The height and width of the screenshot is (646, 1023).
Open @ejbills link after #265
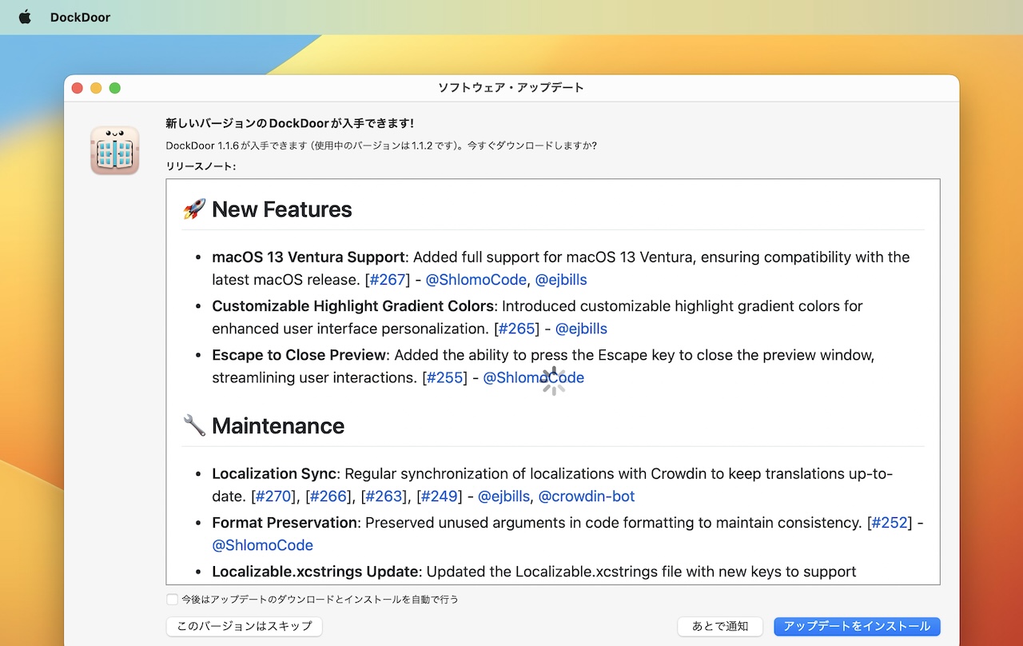pyautogui.click(x=581, y=329)
